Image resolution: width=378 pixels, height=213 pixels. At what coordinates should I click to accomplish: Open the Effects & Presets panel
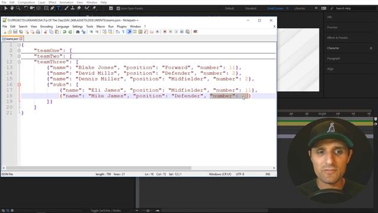(x=337, y=38)
